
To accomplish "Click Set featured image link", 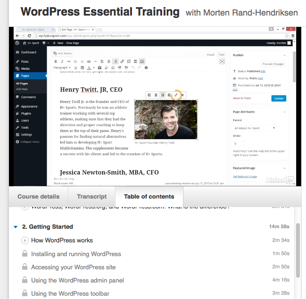I will click(245, 176).
